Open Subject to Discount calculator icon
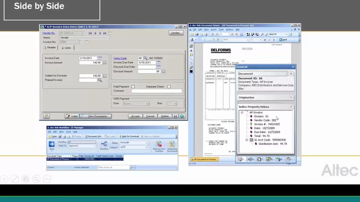Image resolution: width=360 pixels, height=202 pixels. click(x=105, y=76)
